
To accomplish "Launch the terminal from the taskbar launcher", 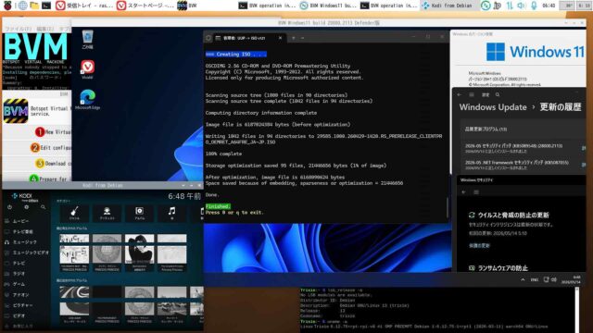I will [x=46, y=6].
